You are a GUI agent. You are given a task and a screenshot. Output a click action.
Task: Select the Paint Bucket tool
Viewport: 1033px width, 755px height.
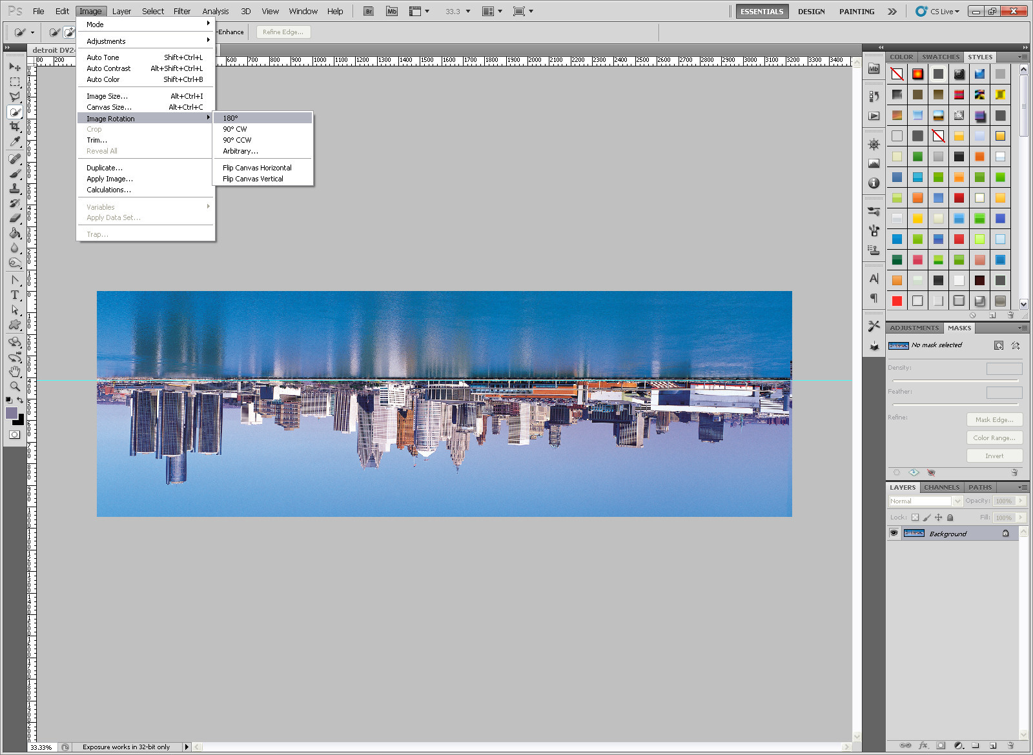[15, 233]
